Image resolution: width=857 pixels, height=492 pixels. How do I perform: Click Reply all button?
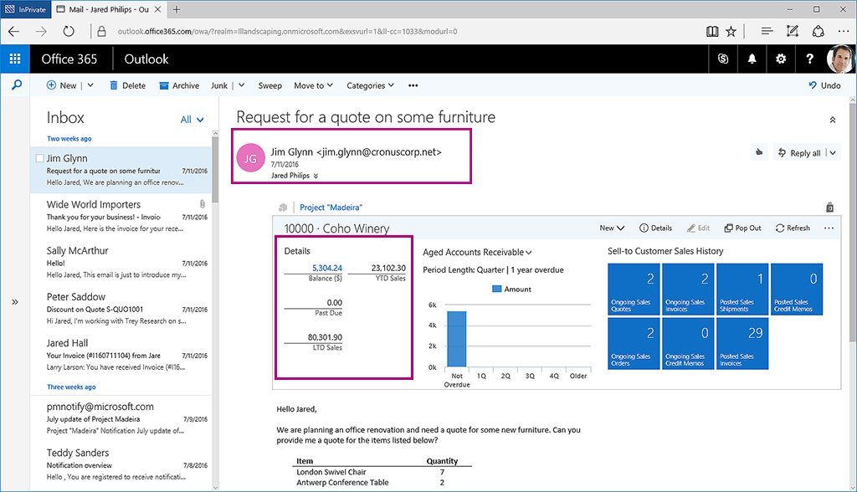point(799,152)
